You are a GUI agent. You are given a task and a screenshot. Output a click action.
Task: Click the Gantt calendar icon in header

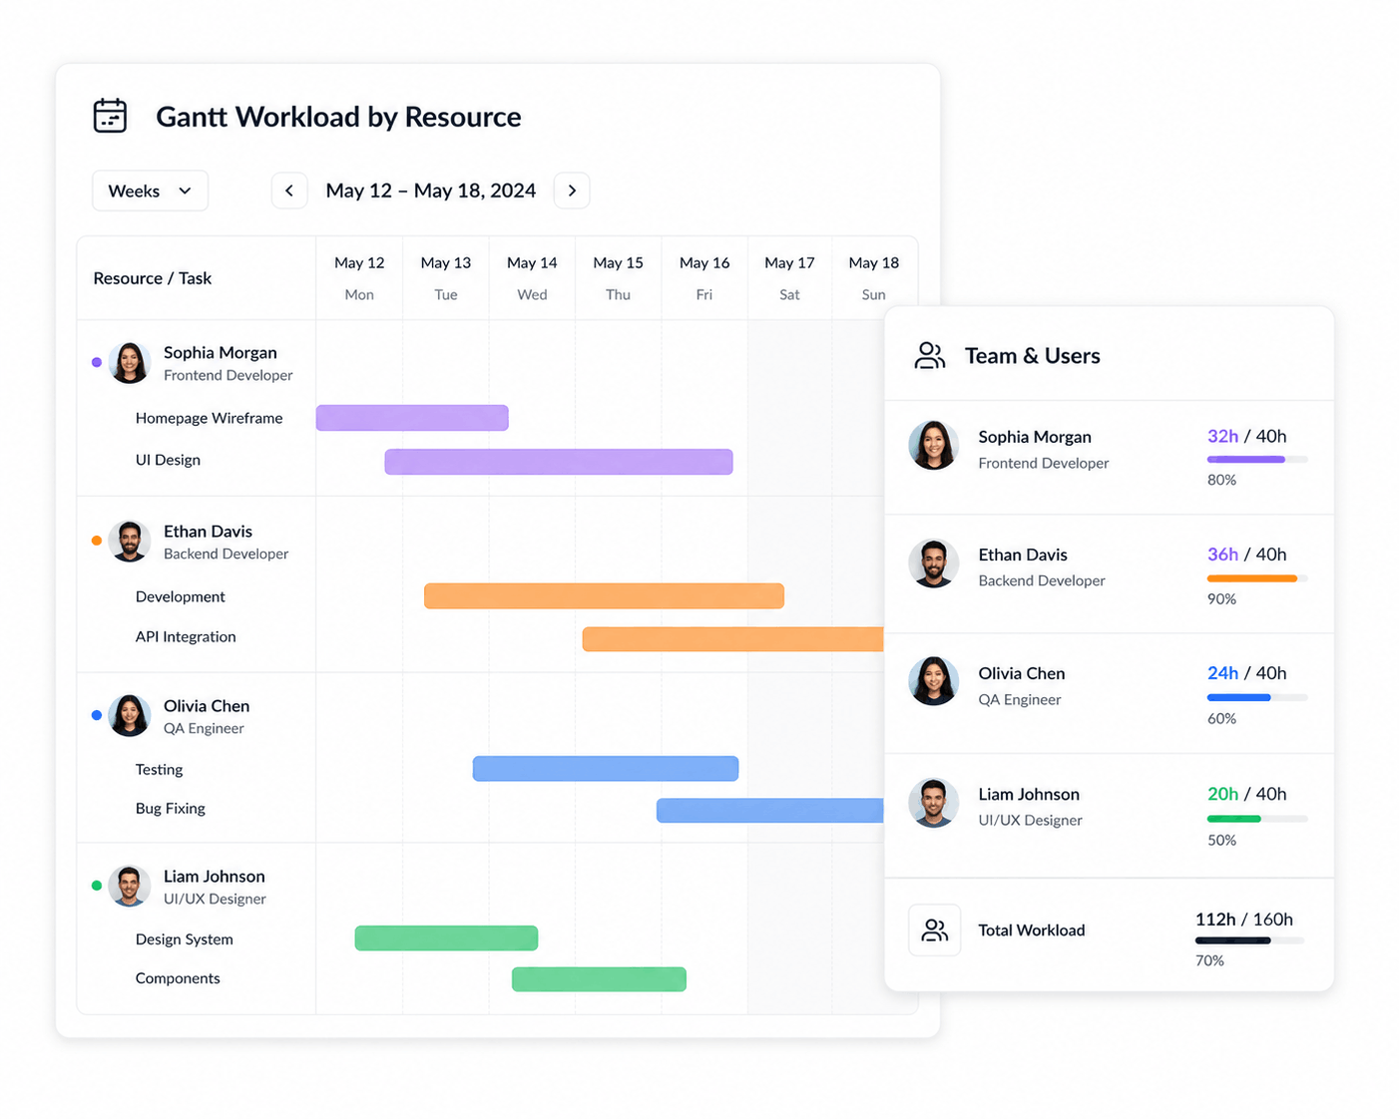(110, 116)
